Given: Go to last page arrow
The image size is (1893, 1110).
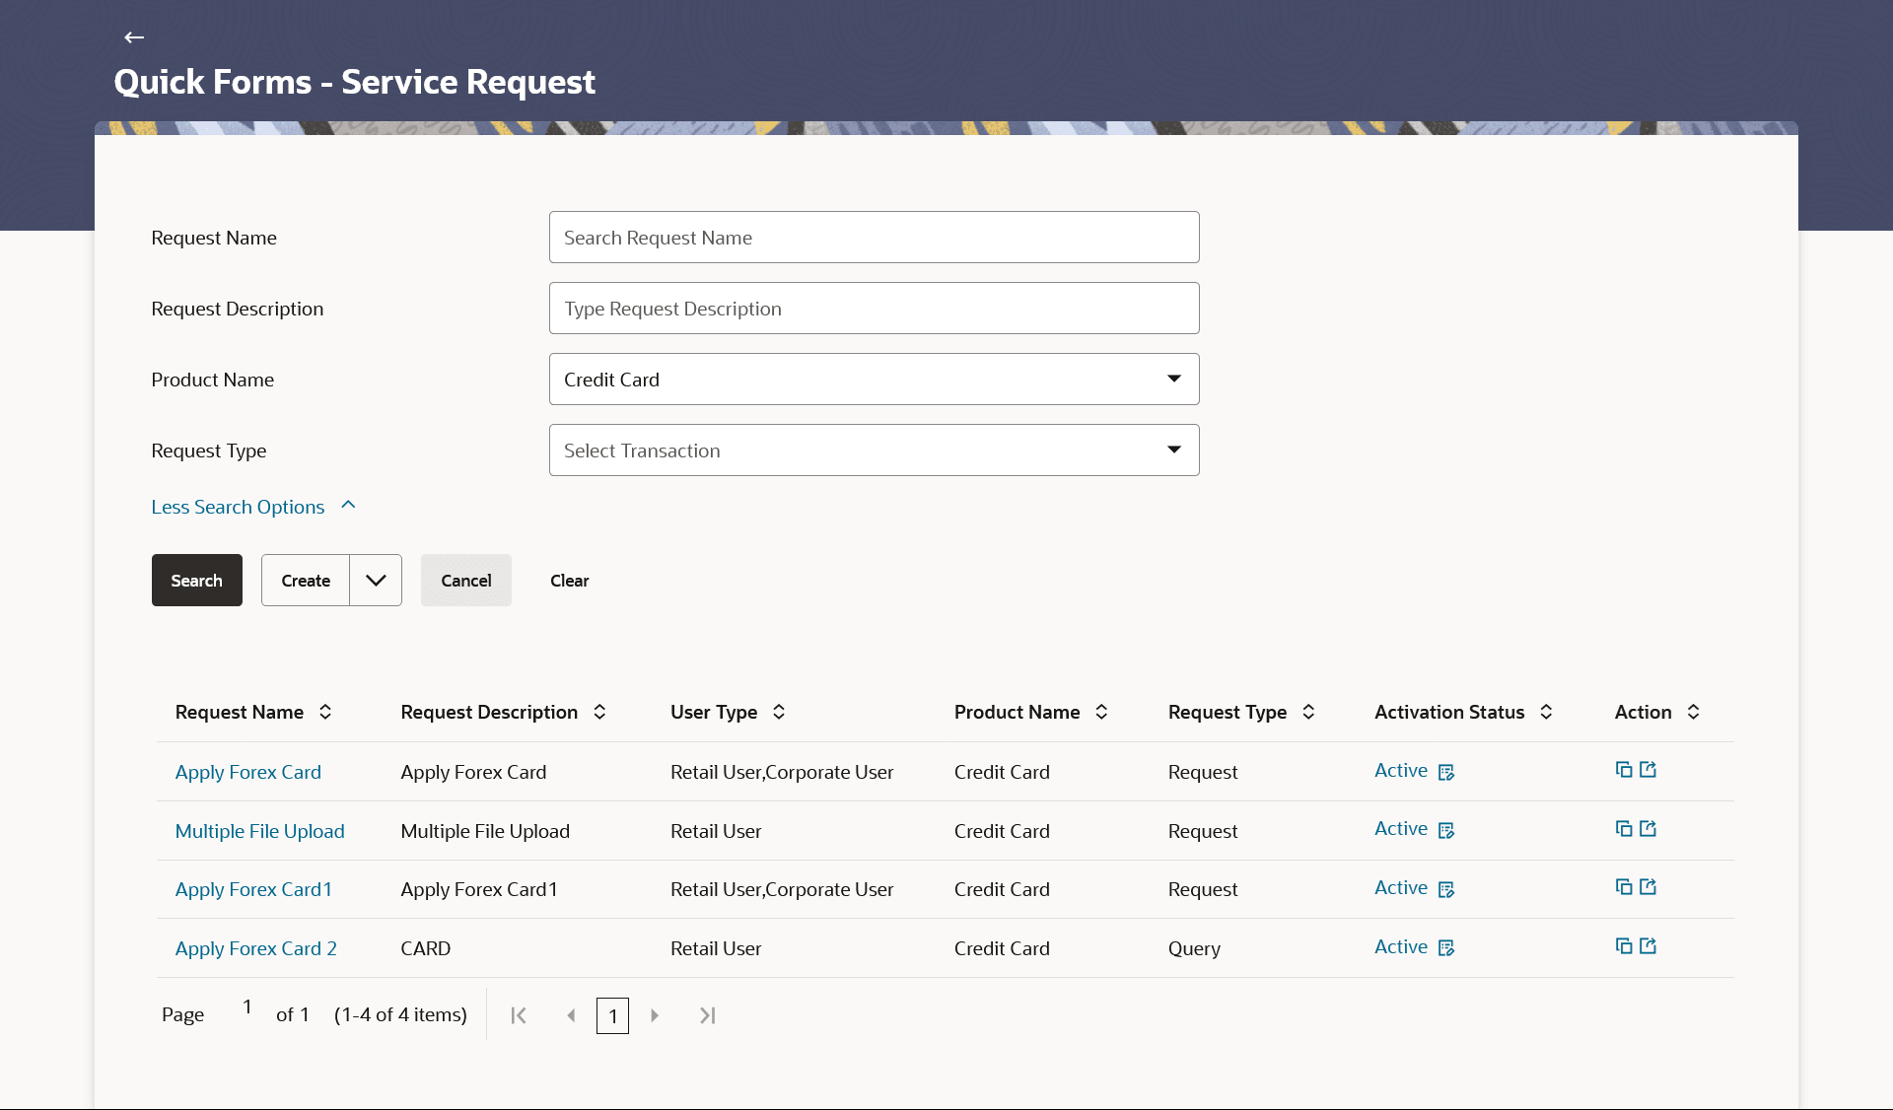Looking at the screenshot, I should pyautogui.click(x=707, y=1015).
